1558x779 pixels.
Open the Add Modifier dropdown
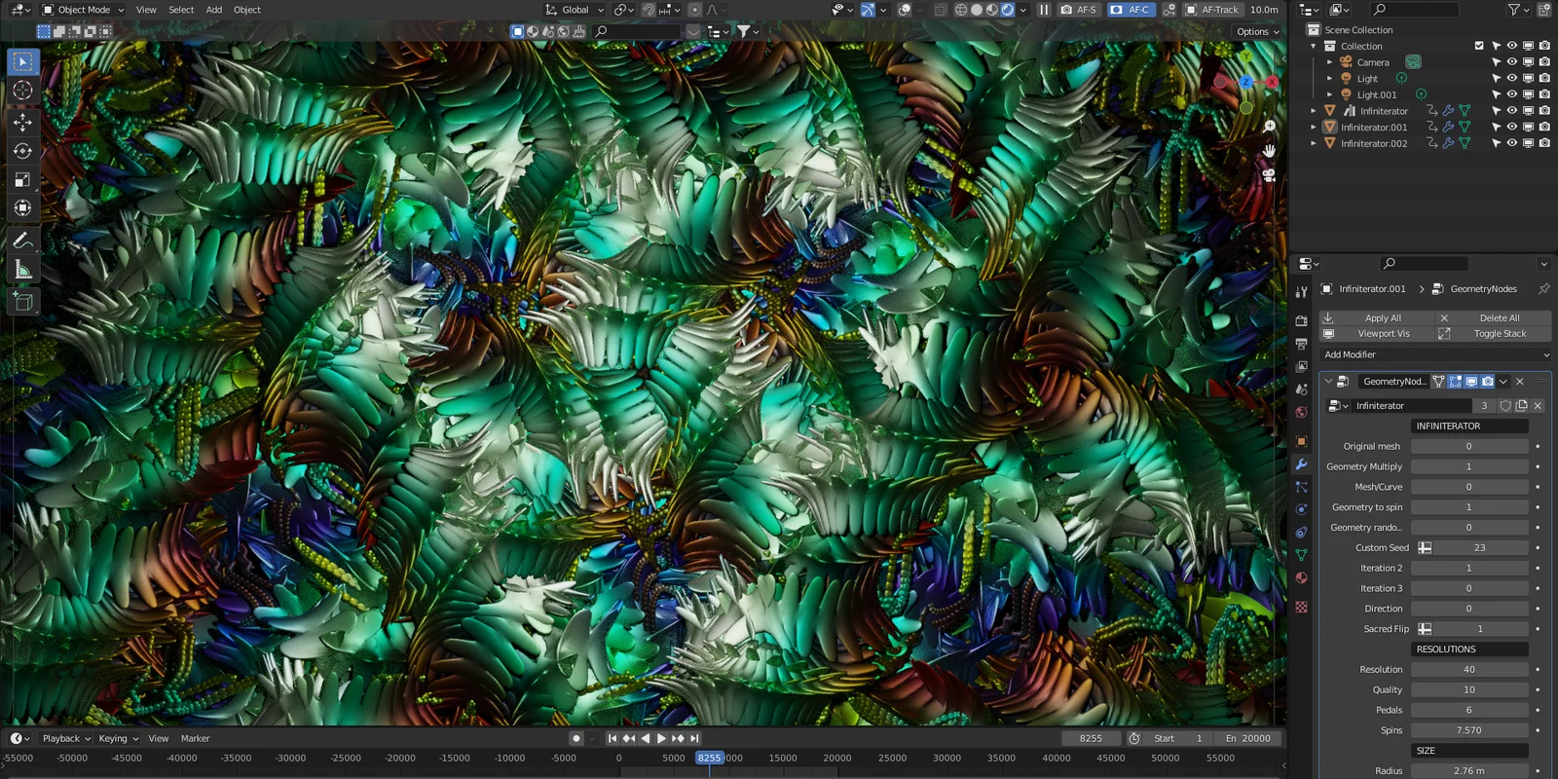pyautogui.click(x=1435, y=355)
